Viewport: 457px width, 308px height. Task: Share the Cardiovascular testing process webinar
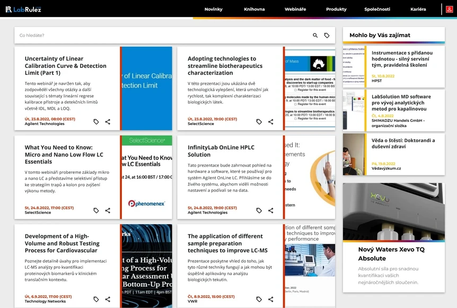click(x=108, y=299)
